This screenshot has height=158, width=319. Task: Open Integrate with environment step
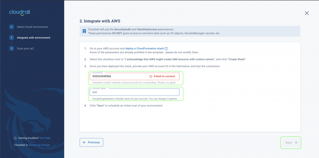(34, 37)
